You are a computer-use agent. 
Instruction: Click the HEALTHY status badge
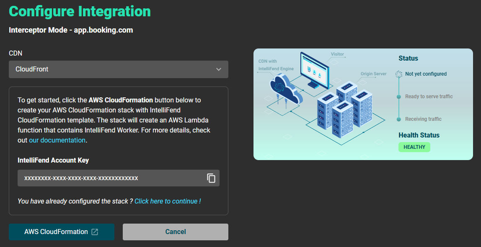414,147
